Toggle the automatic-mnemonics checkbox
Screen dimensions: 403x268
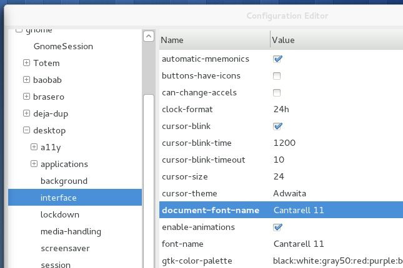277,59
